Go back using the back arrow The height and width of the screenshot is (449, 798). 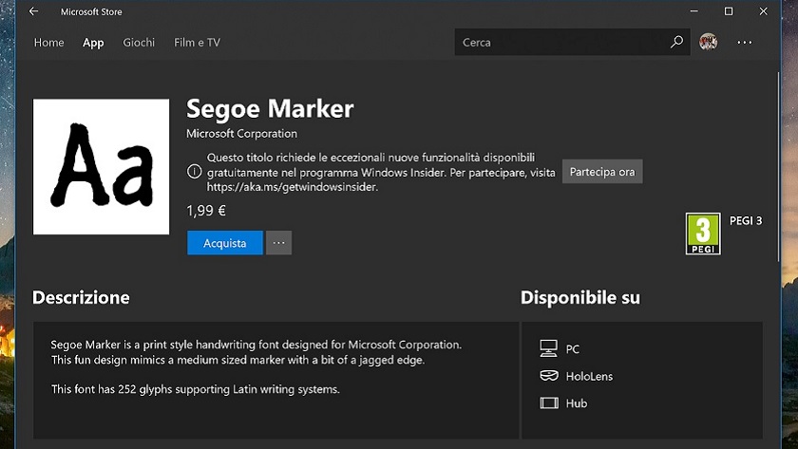(x=34, y=12)
